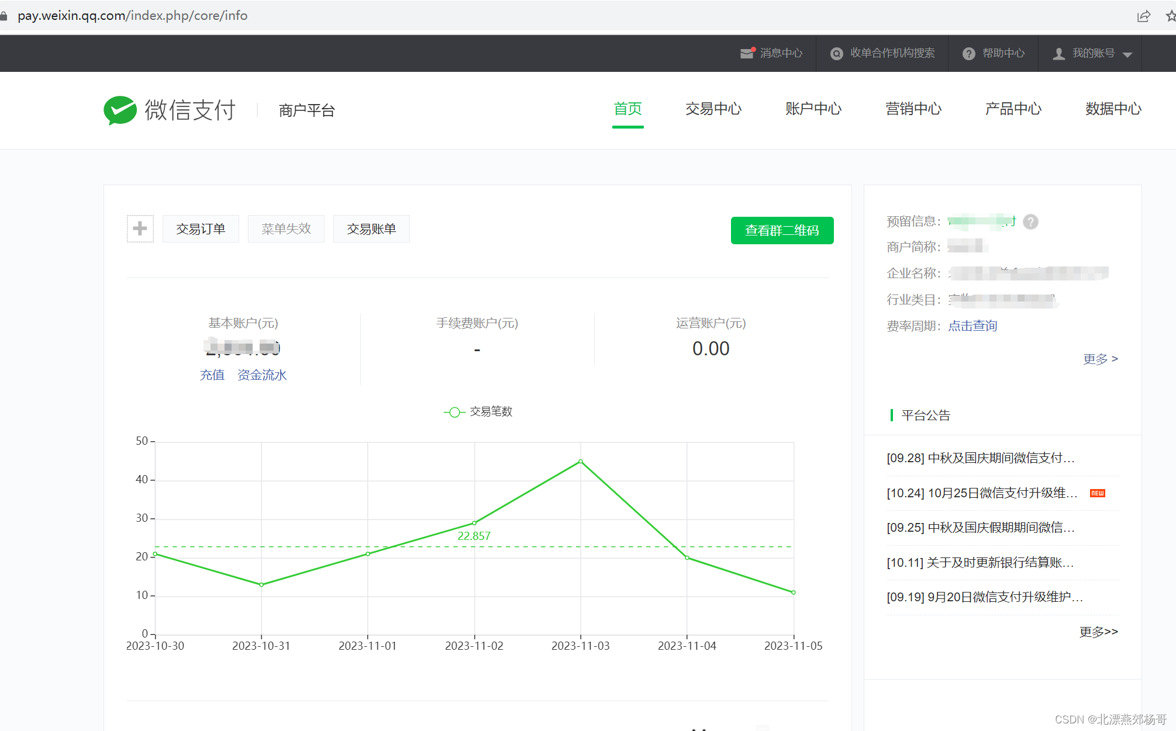Open the 营销中心 tab
The image size is (1176, 731).
(x=913, y=109)
